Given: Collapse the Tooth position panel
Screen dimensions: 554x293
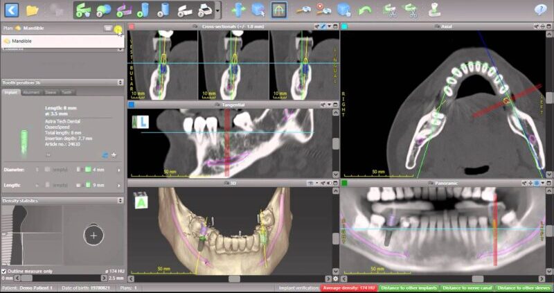Looking at the screenshot, I should click(x=120, y=82).
